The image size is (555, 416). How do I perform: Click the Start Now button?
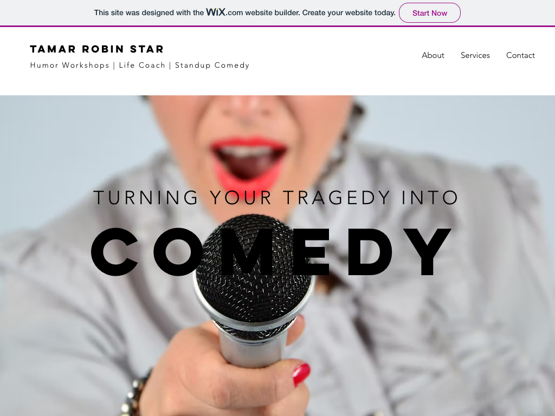point(429,13)
